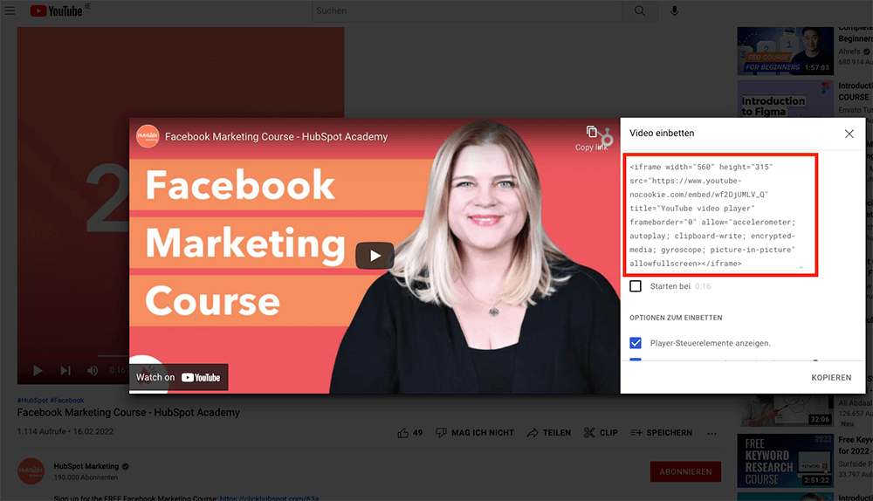Viewport: 873px width, 501px height.
Task: Click 190.000 Abonnenten subscriber count
Action: pyautogui.click(x=86, y=477)
